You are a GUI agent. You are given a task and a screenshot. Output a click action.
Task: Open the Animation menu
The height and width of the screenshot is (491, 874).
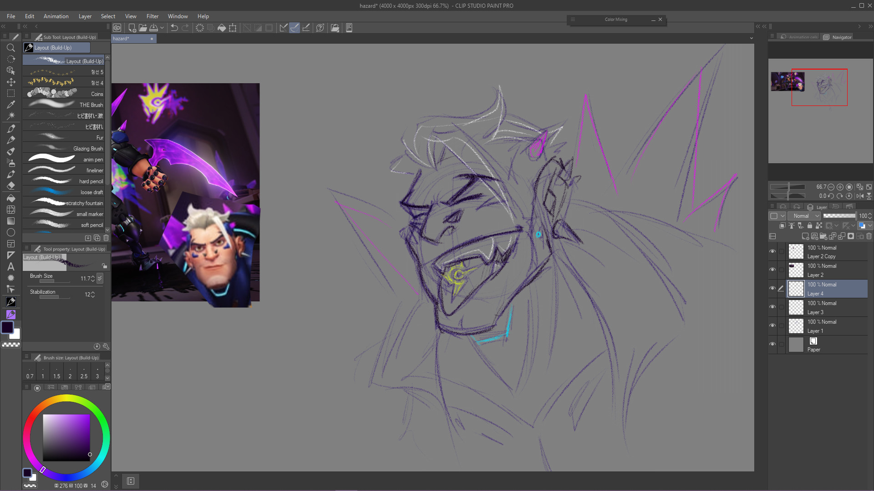56,16
